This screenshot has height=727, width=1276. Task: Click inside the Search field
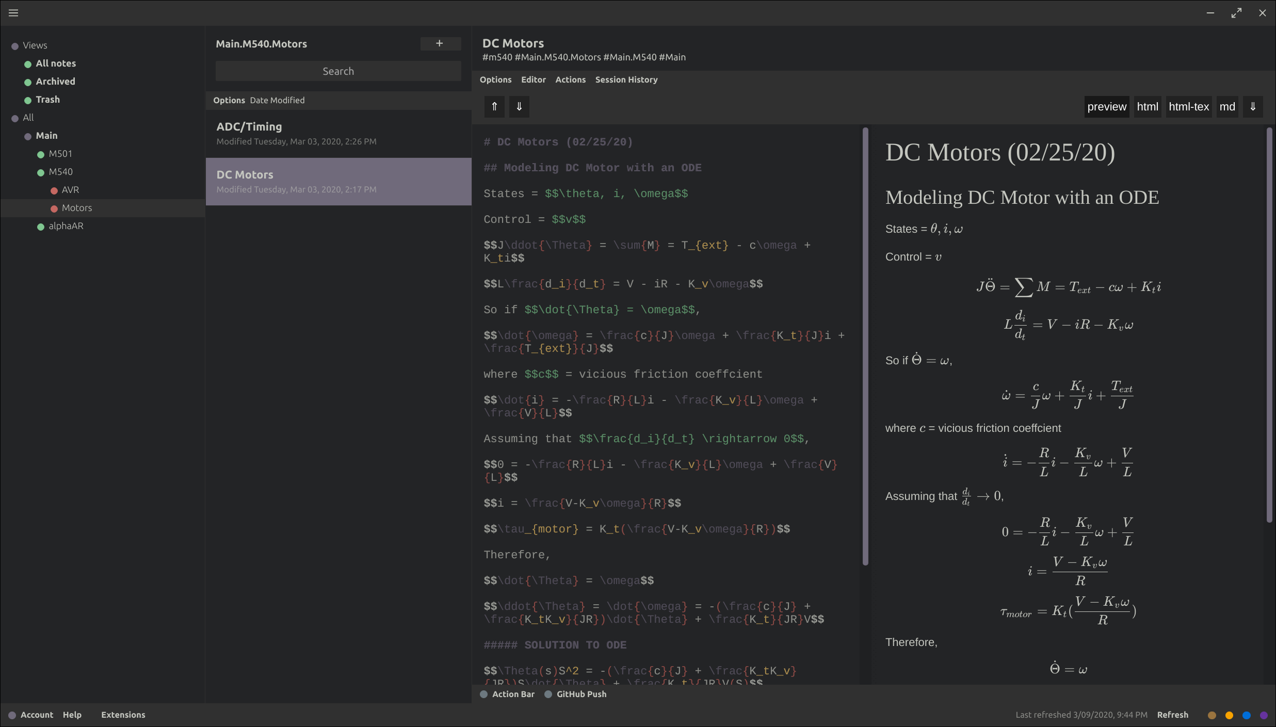click(338, 71)
